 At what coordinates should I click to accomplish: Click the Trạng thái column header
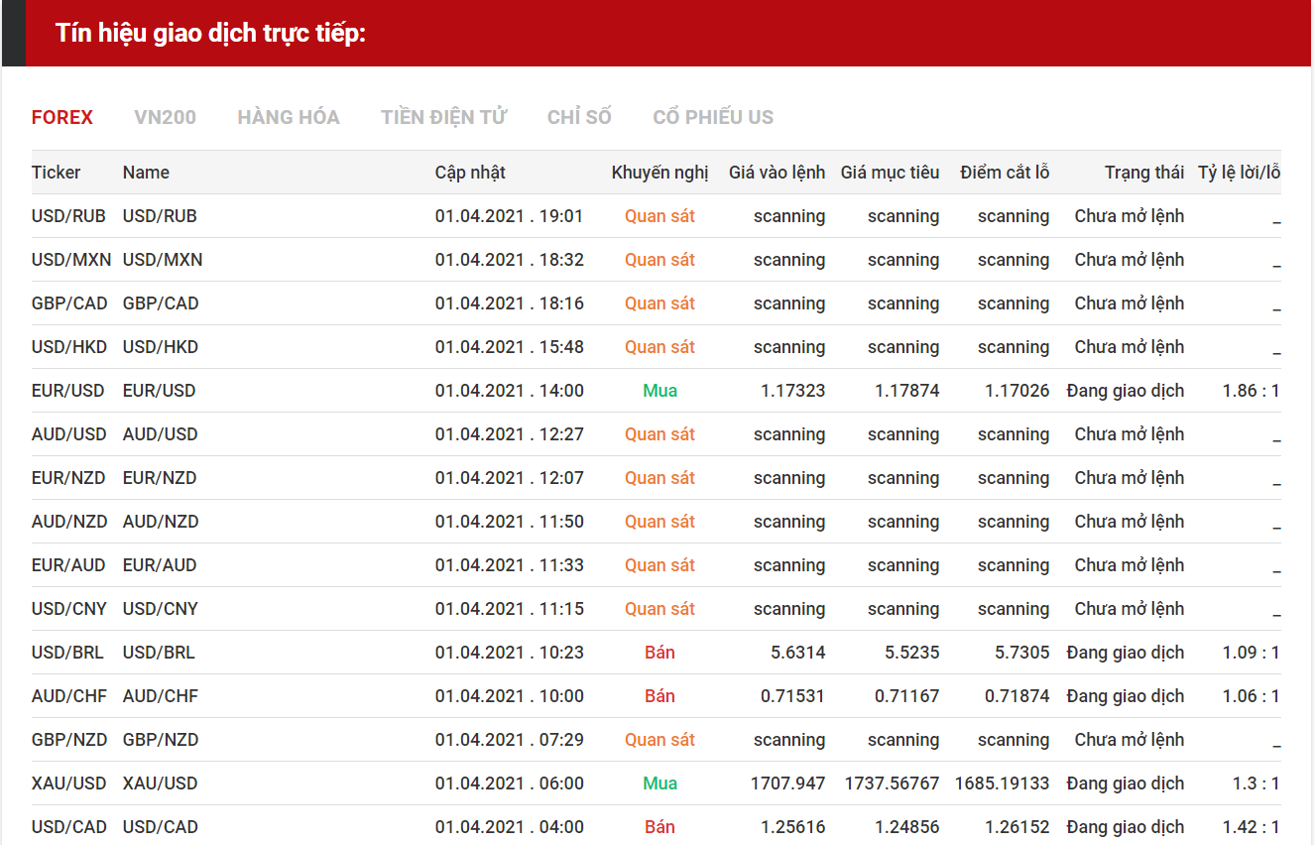coord(1144,173)
